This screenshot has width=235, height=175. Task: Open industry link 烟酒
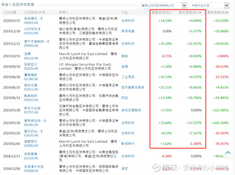(125, 67)
